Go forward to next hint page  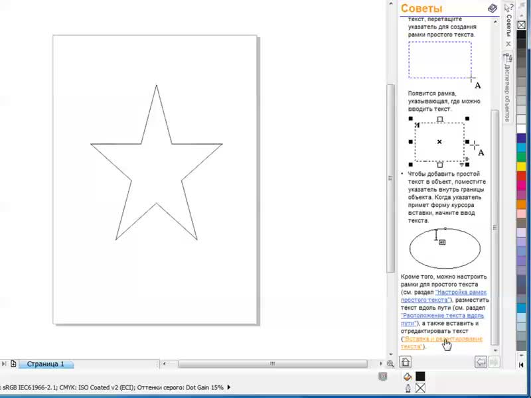pyautogui.click(x=494, y=362)
